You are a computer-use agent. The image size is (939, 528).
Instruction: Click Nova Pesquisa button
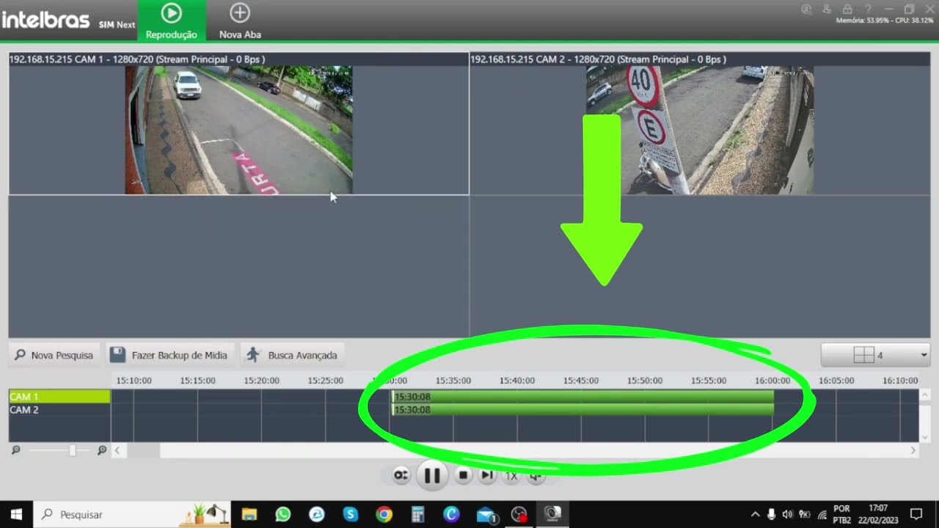pos(54,355)
